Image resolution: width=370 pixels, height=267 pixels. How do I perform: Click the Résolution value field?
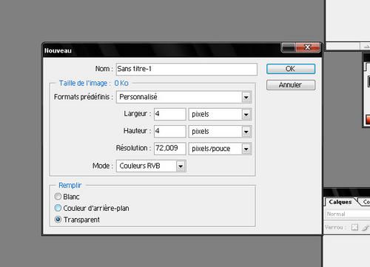point(169,149)
